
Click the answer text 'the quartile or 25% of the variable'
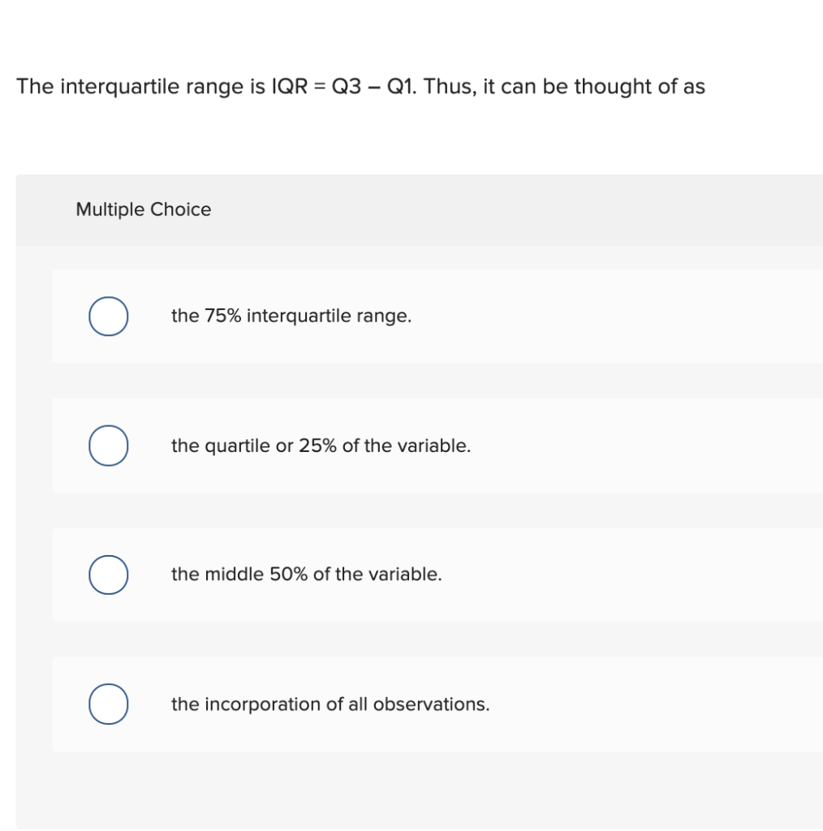coord(321,446)
